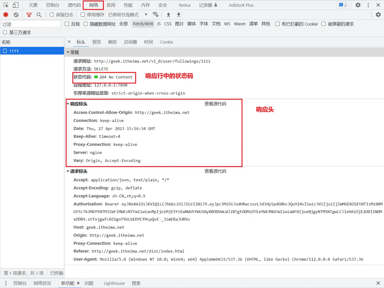
Task: Tick the 被屏蔽的请求 checkbox
Action: tap(323, 24)
